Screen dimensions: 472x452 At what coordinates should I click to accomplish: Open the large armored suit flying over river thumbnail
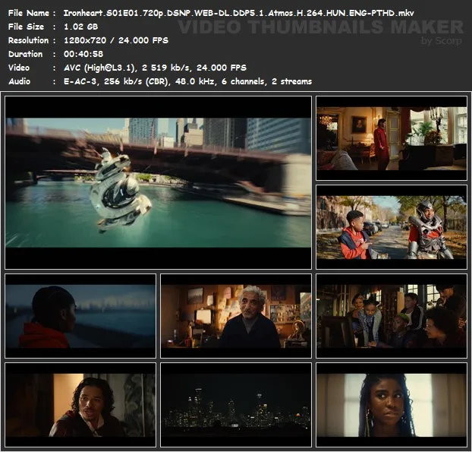tap(159, 182)
